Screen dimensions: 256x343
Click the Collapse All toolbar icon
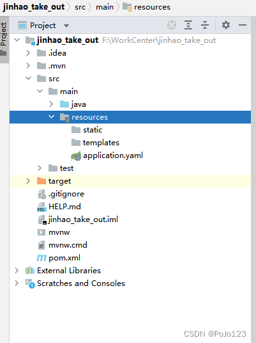[x=205, y=25]
